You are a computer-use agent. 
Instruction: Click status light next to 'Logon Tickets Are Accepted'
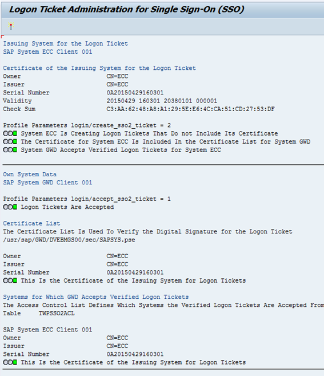[10, 207]
